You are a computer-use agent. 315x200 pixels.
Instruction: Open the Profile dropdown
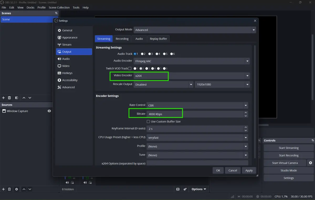(x=197, y=146)
